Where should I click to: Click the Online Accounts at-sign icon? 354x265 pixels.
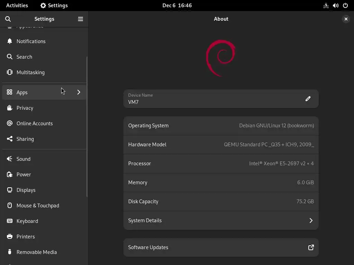point(9,123)
